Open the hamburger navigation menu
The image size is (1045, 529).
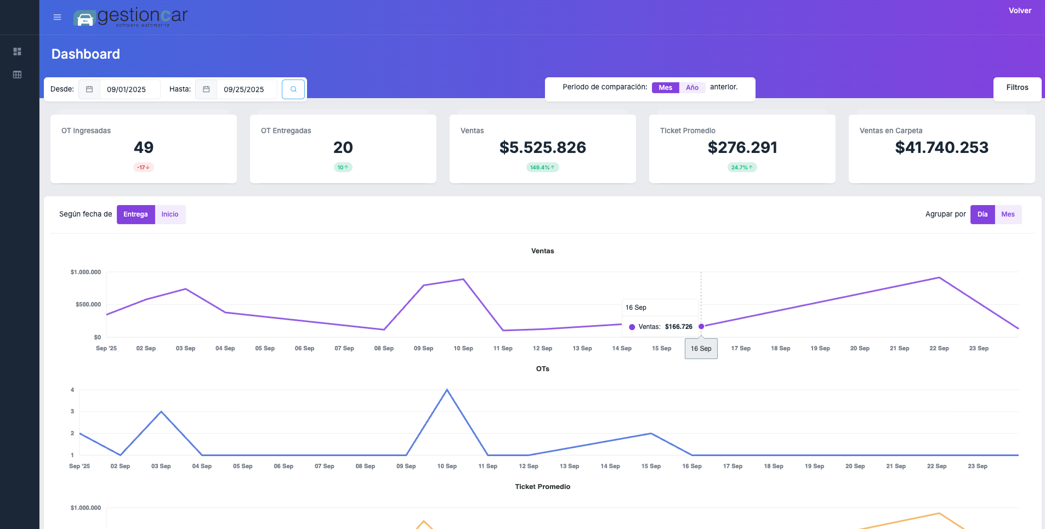(x=56, y=17)
